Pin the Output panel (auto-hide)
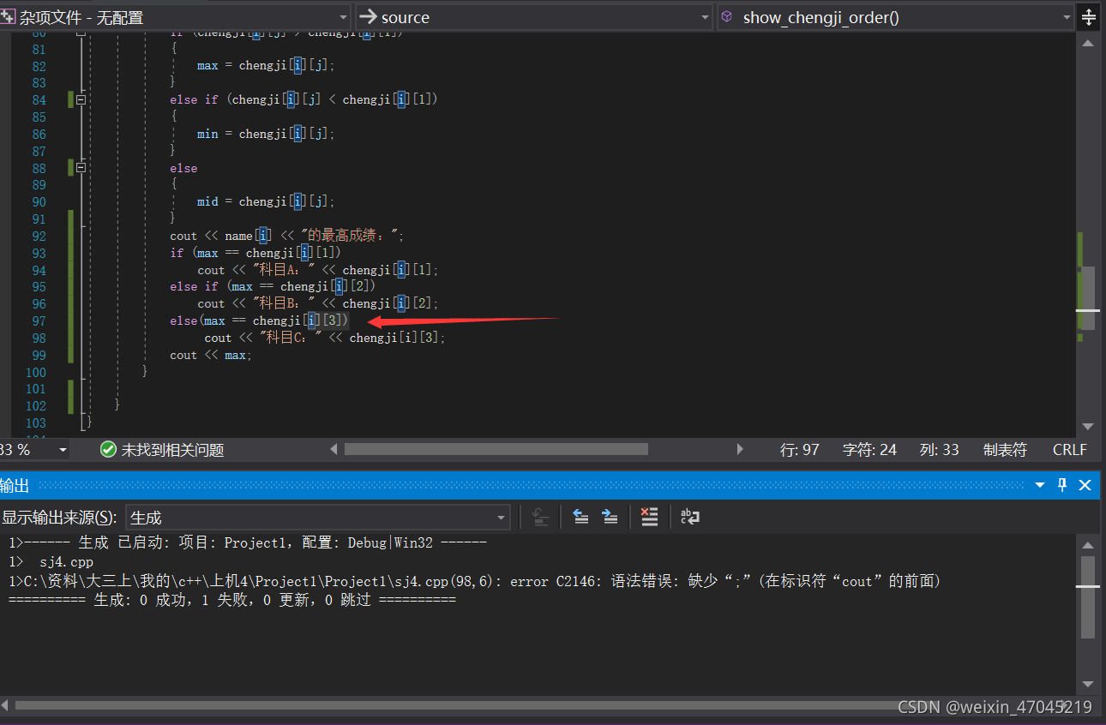Viewport: 1106px width, 725px height. [x=1062, y=485]
